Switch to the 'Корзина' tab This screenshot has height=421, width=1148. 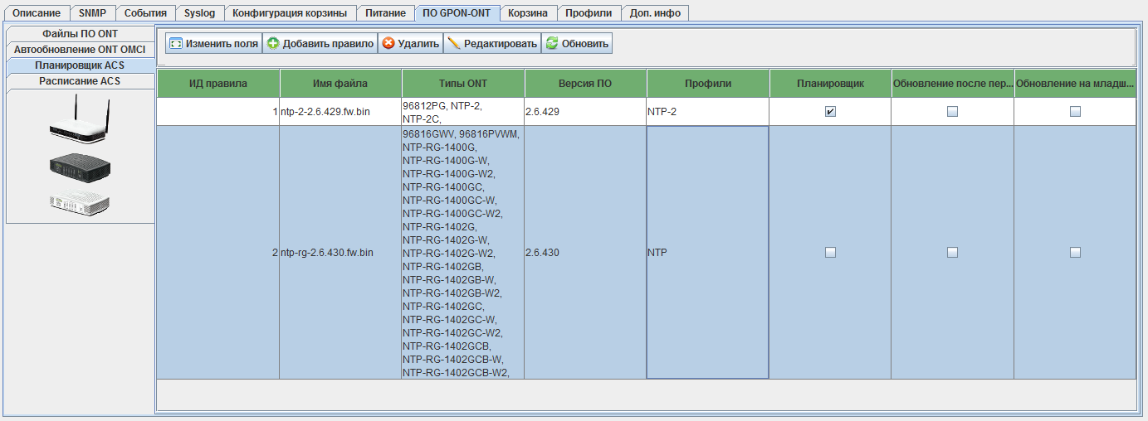(528, 13)
